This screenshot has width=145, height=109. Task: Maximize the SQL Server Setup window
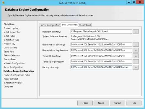coord(133,2)
